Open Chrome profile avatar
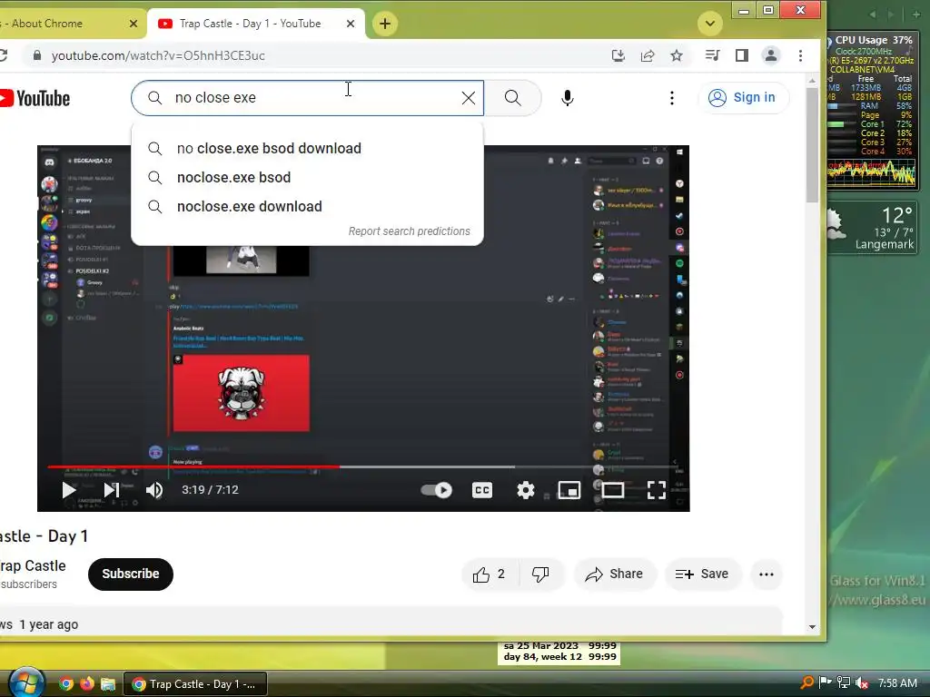The image size is (930, 697). pyautogui.click(x=770, y=55)
